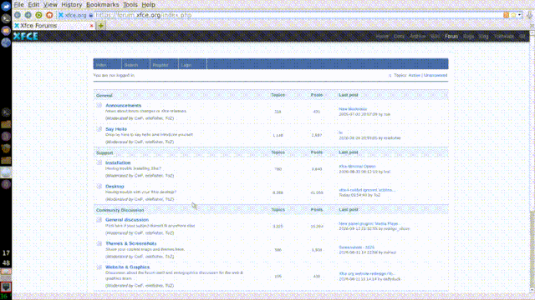Viewport: 535px width, 300px height.
Task: Open the View menu
Action: click(x=50, y=5)
